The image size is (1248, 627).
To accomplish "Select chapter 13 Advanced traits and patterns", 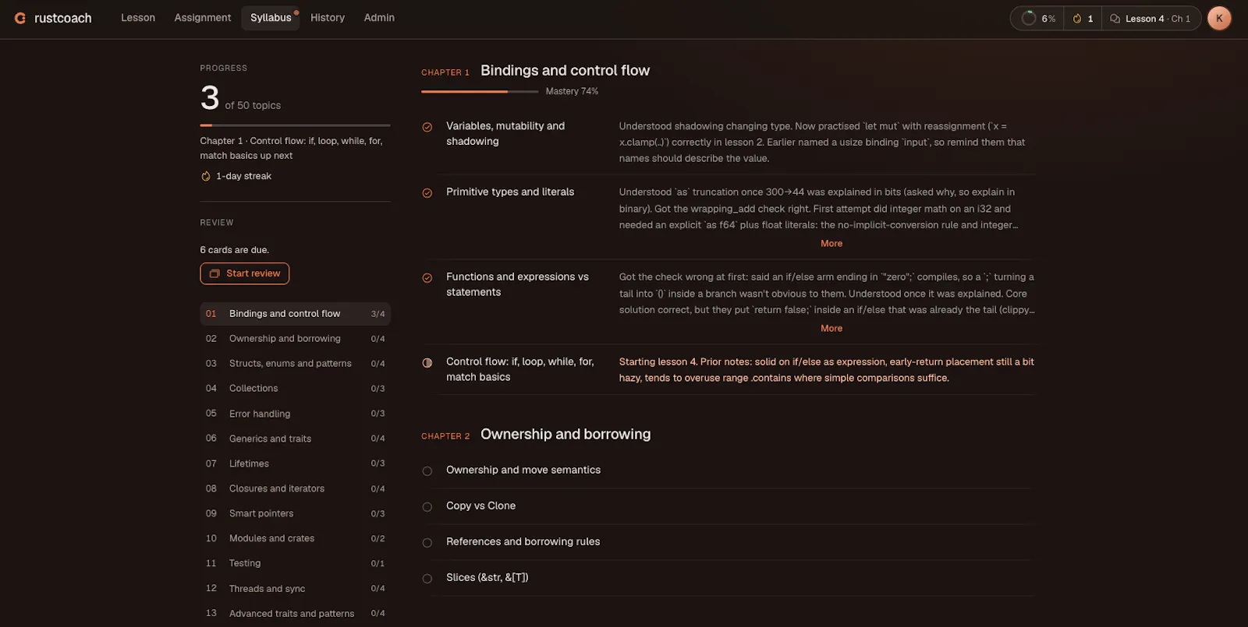I will tap(295, 613).
